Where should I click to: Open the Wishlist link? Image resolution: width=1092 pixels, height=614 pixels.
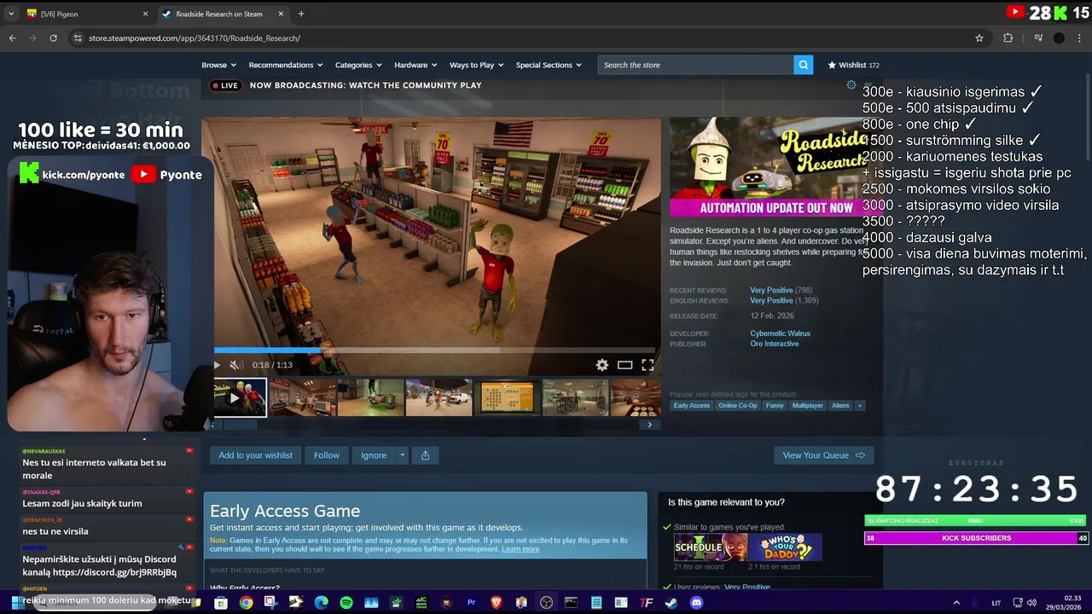[853, 65]
